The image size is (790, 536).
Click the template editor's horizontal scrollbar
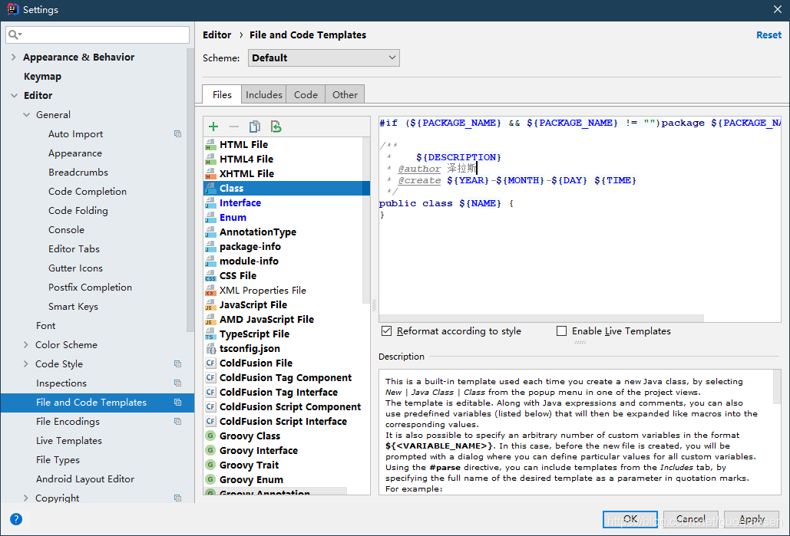pos(541,318)
